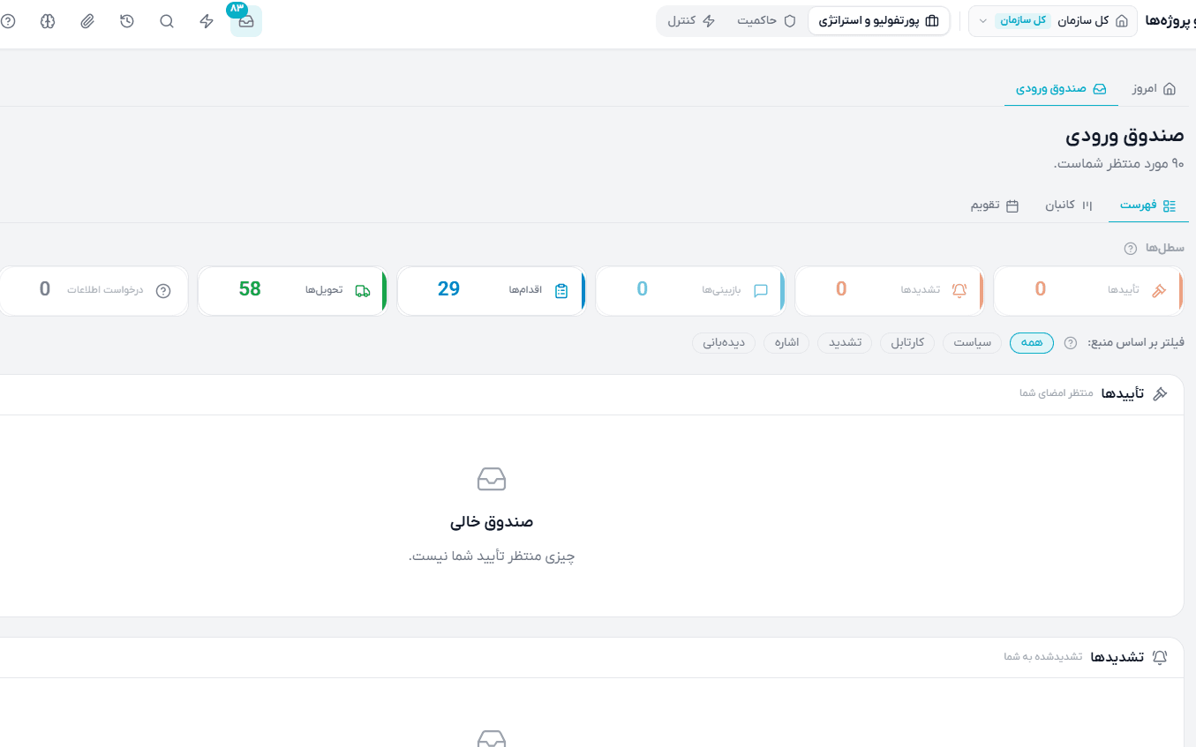Screen dimensions: 1196x747
Task: Show the فهرست list view
Action: pyautogui.click(x=1148, y=205)
